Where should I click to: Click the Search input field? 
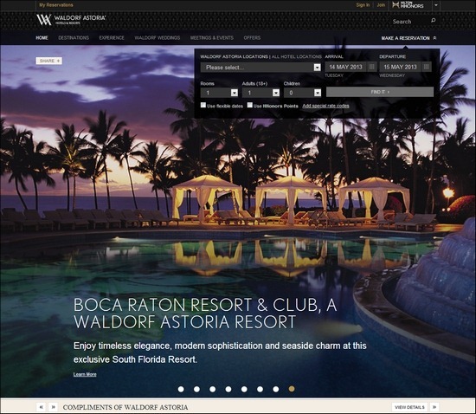tap(409, 22)
